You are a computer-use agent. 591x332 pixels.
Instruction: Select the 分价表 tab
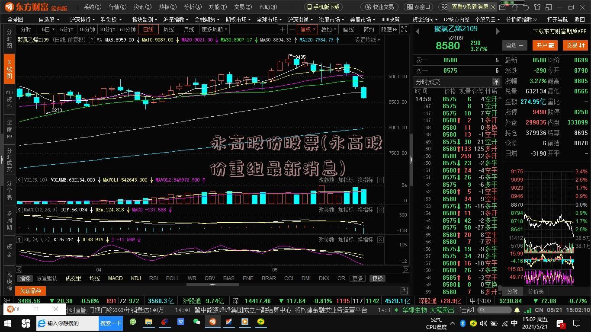(536, 291)
